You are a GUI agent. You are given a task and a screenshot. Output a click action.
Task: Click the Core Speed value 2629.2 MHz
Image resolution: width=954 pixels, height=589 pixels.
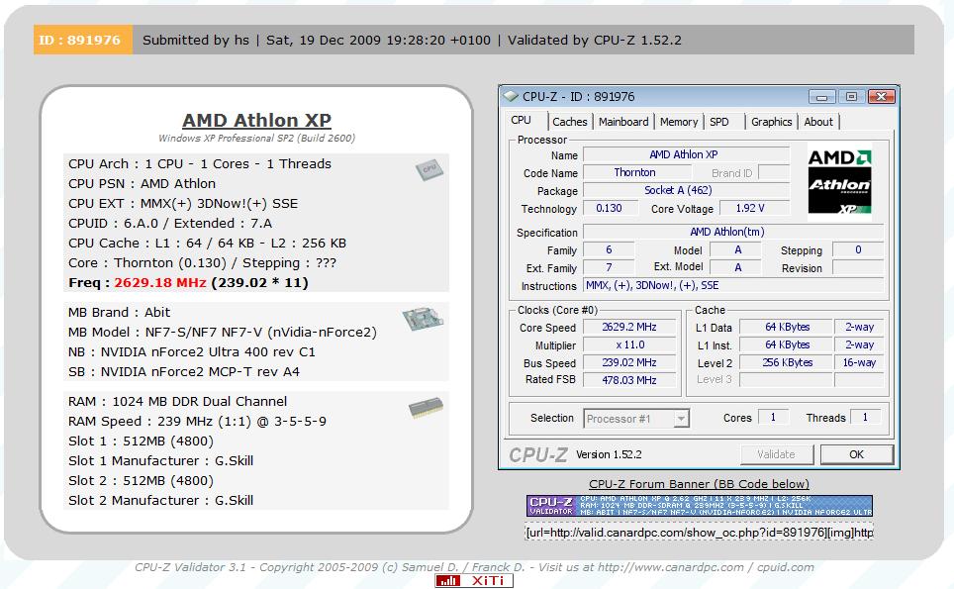629,327
